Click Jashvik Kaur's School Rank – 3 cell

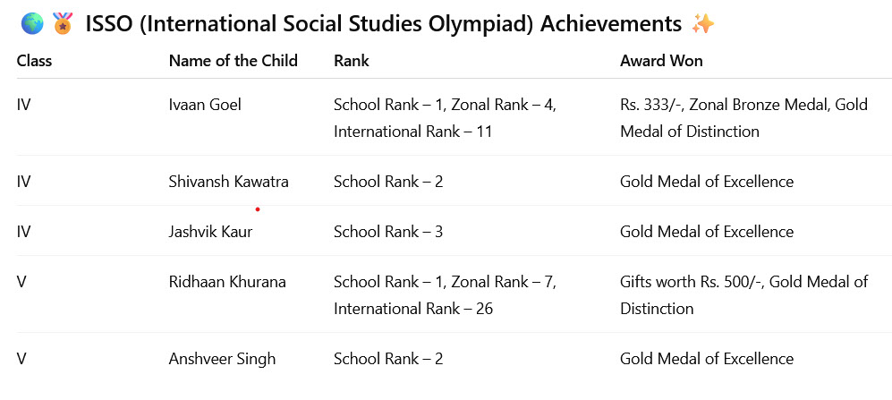click(x=388, y=232)
